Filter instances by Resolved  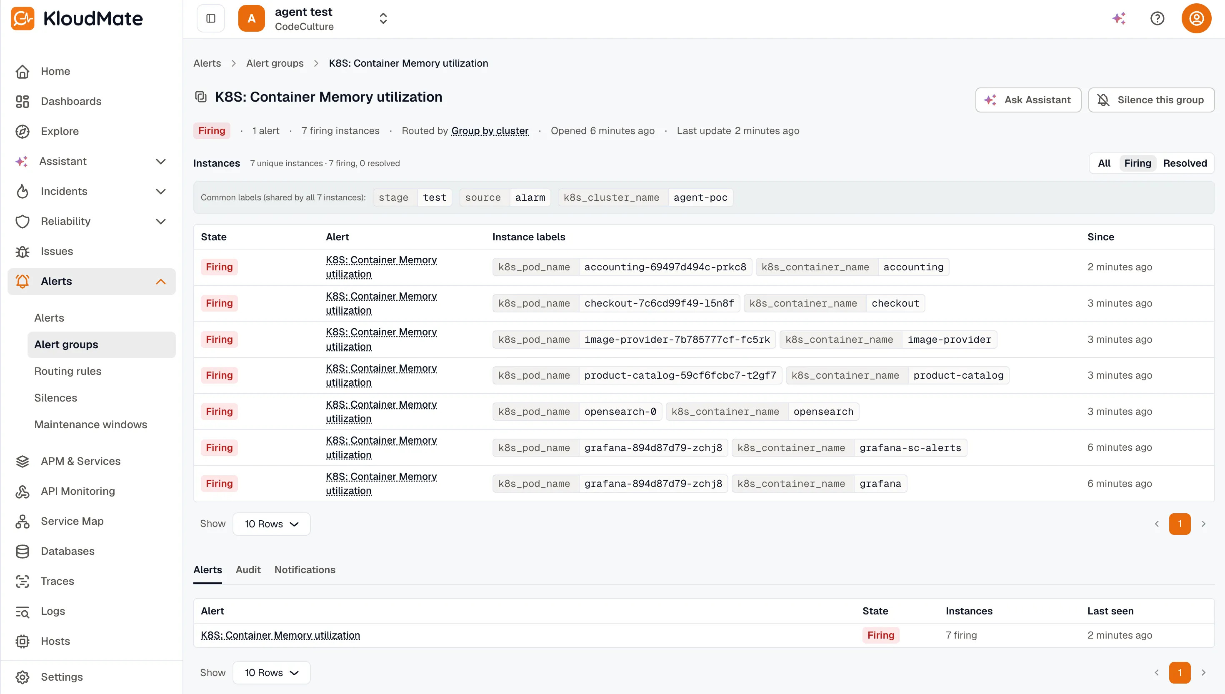1185,163
